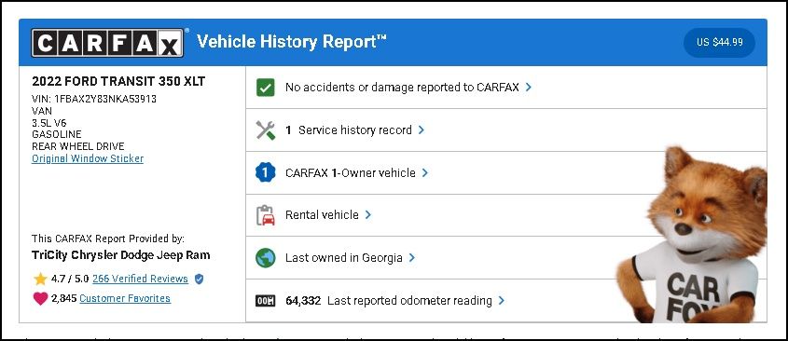Click the US $44.99 price button

point(719,43)
